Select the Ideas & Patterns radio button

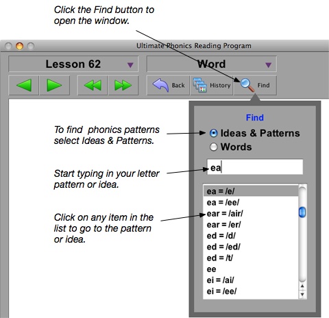tap(213, 133)
